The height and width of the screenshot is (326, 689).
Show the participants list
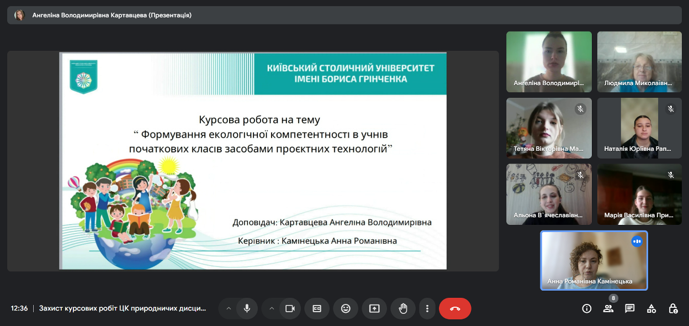[x=608, y=308]
